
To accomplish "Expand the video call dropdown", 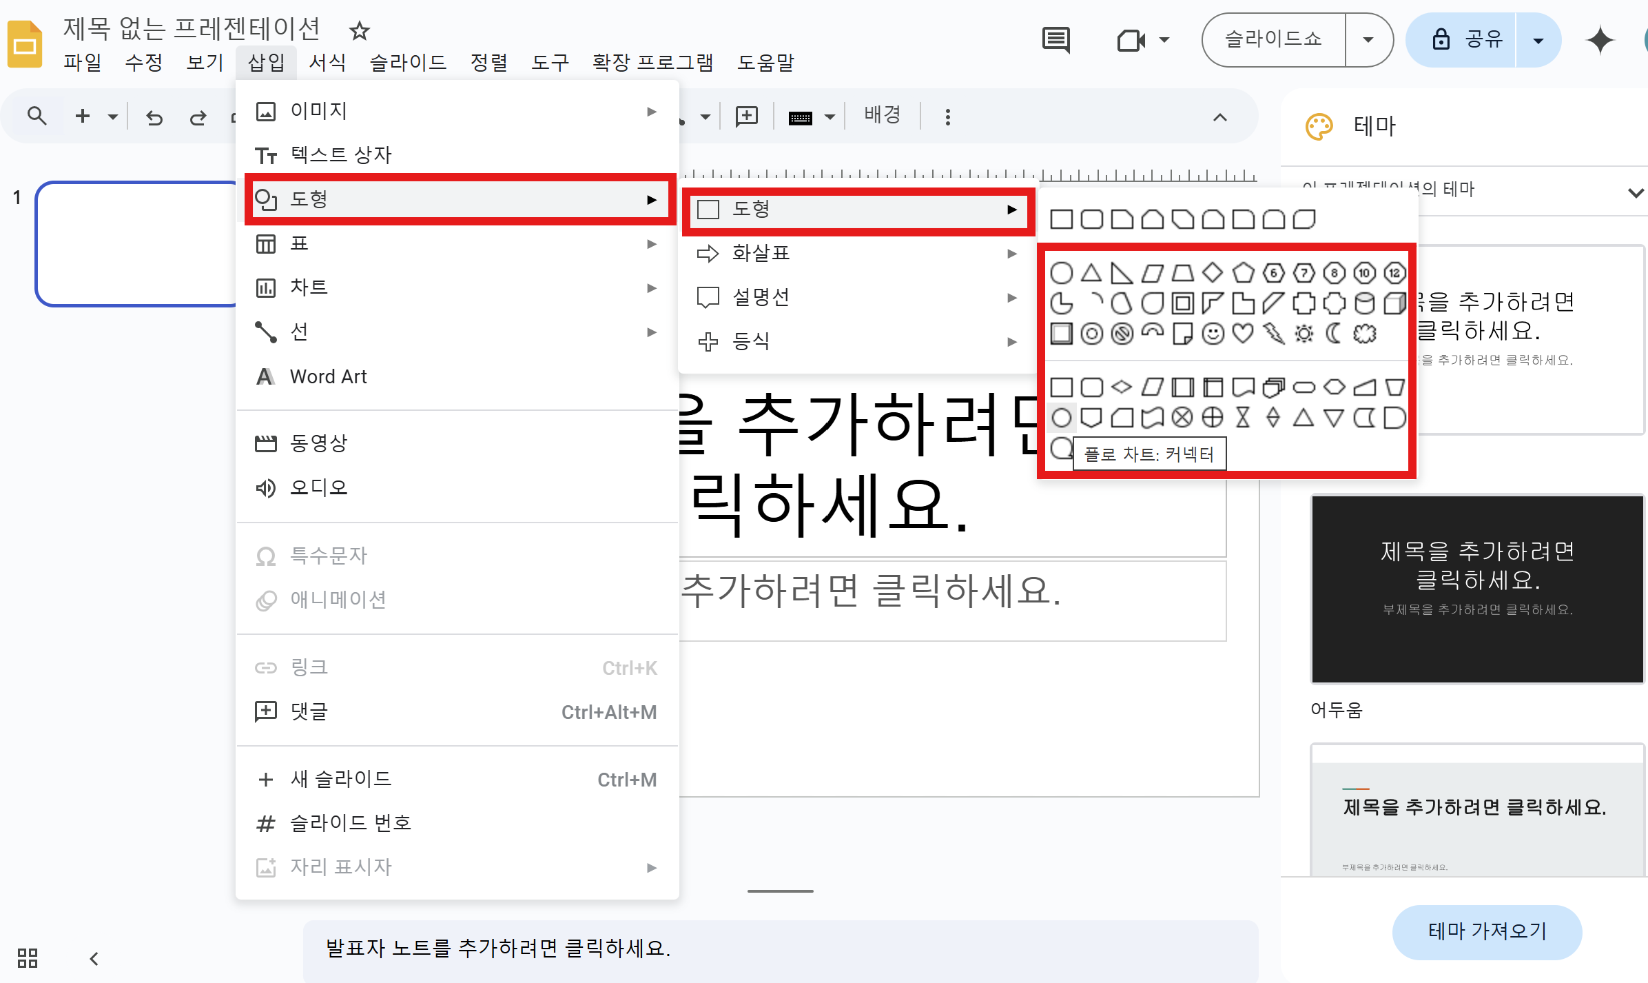I will point(1164,39).
